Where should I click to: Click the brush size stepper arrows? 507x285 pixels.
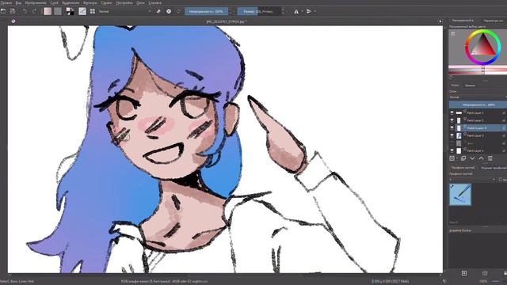[x=284, y=11]
